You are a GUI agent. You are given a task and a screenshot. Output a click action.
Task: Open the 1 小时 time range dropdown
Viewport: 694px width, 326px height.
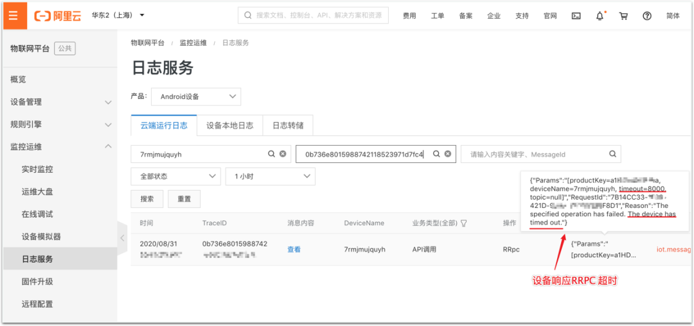click(271, 176)
